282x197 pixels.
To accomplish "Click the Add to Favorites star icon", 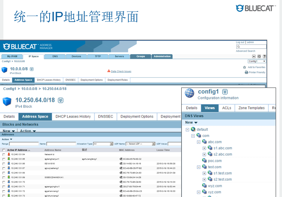I will [245, 67].
